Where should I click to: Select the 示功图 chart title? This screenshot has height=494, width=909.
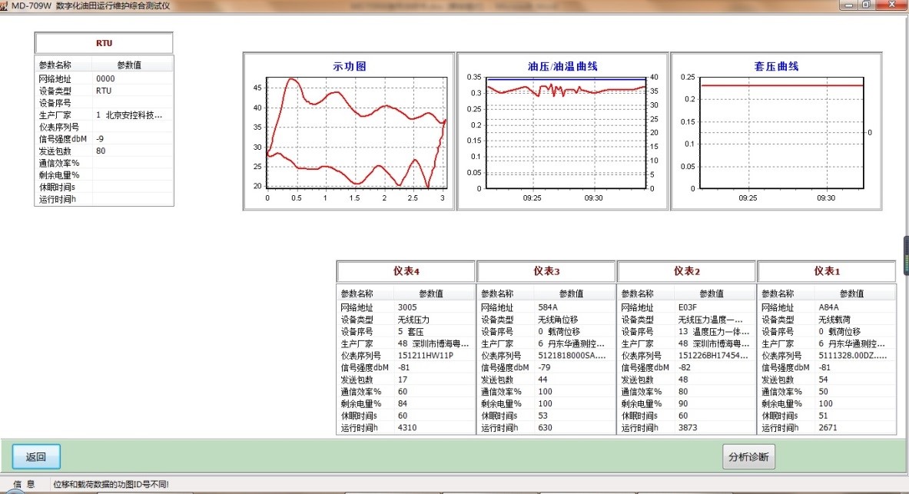coord(349,67)
